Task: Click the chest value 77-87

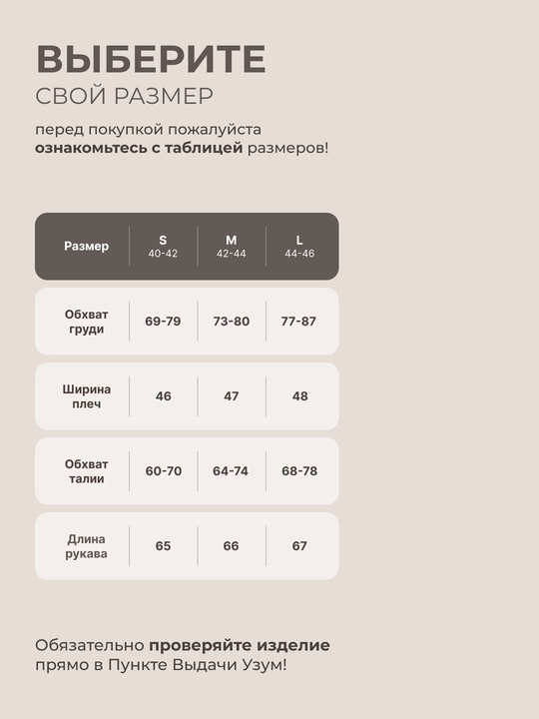Action: coord(298,322)
